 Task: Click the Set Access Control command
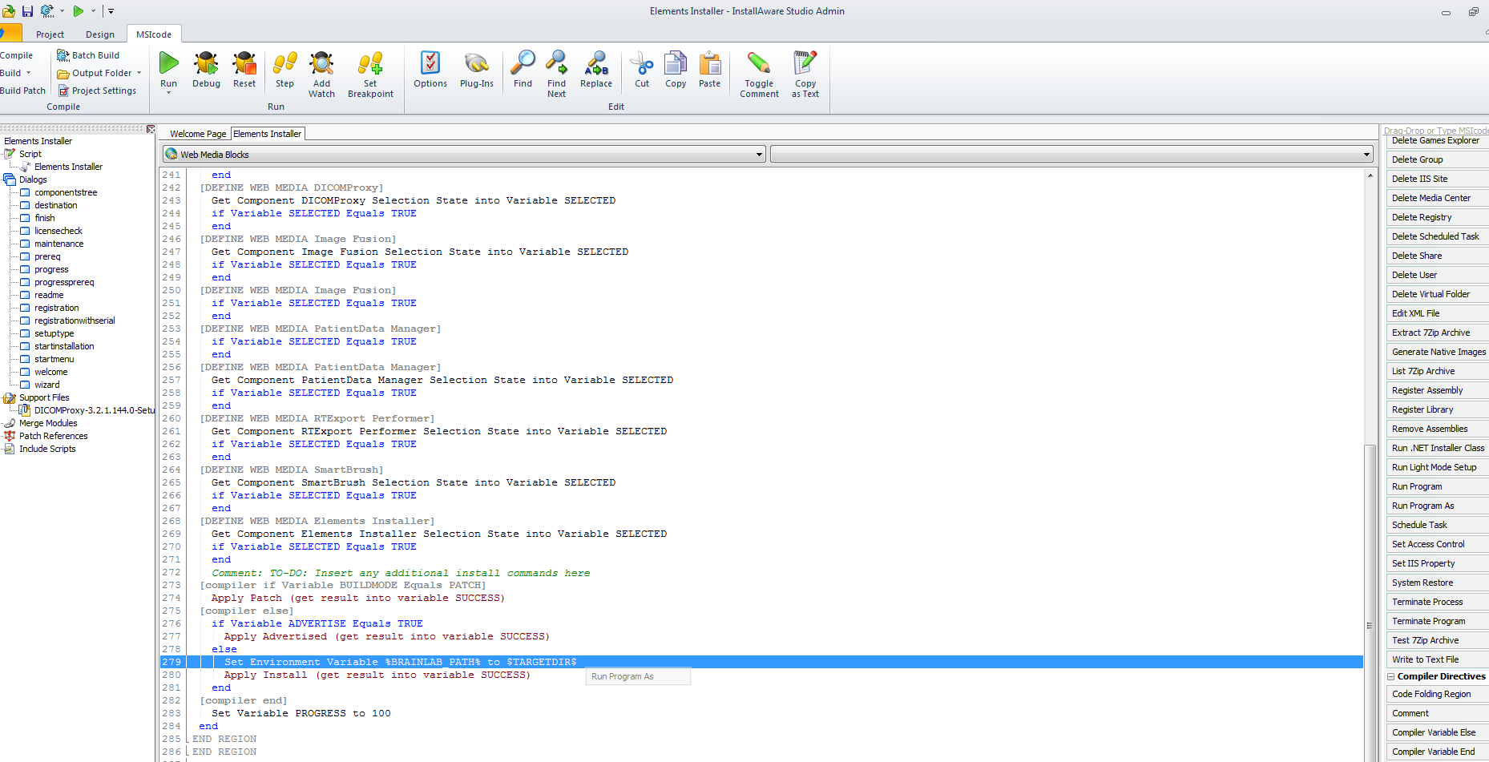[x=1436, y=544]
